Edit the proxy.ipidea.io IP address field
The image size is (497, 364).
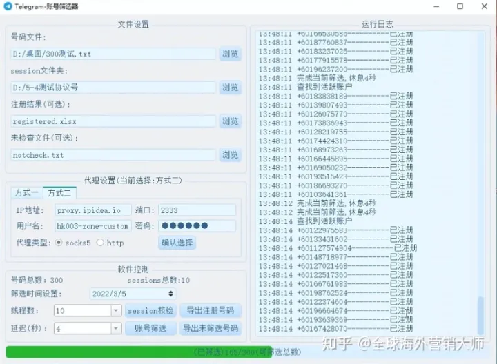[x=93, y=210]
